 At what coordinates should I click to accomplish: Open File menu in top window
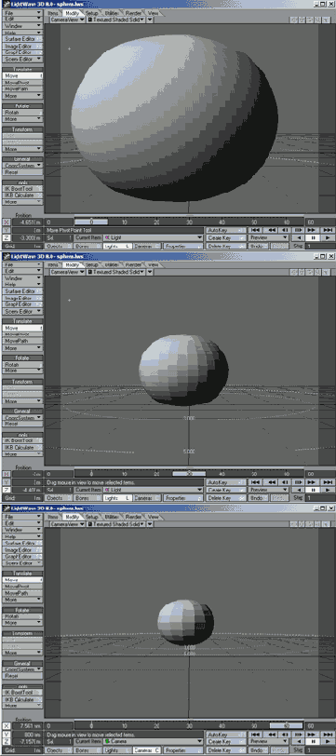tap(22, 12)
